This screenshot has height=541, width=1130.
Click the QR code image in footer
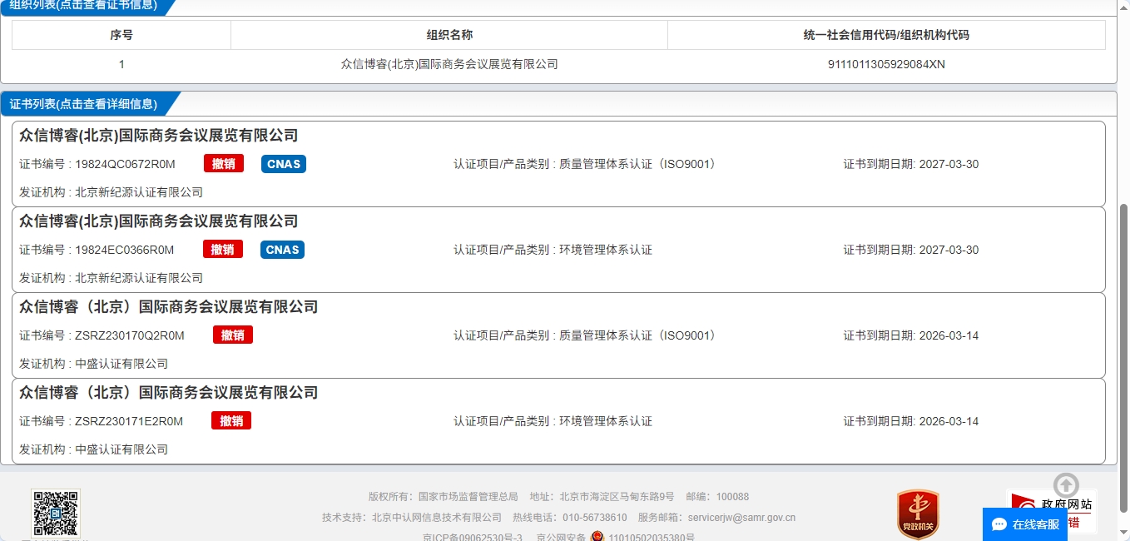click(57, 514)
